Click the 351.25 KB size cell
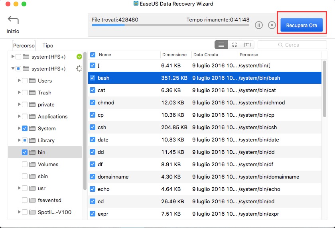This screenshot has height=228, width=335. pos(174,78)
